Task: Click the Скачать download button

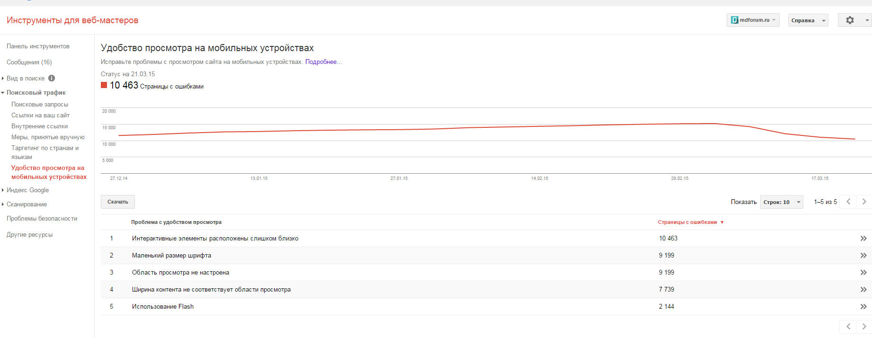Action: (x=118, y=202)
